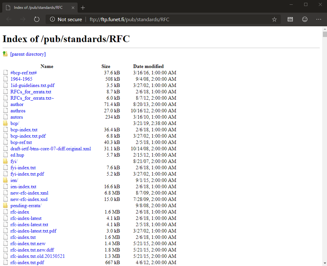Open the 1964-1965 file link
Viewport: 327px width, 266px height.
tap(21, 79)
